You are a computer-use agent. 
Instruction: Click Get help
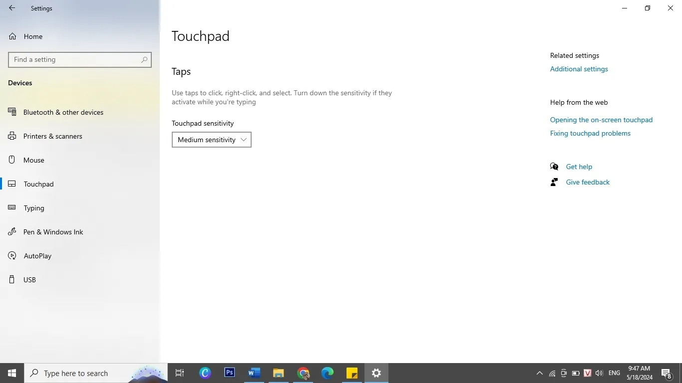coord(579,167)
